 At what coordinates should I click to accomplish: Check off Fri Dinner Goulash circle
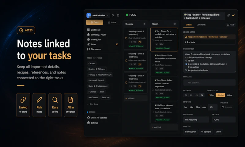coord(153,112)
